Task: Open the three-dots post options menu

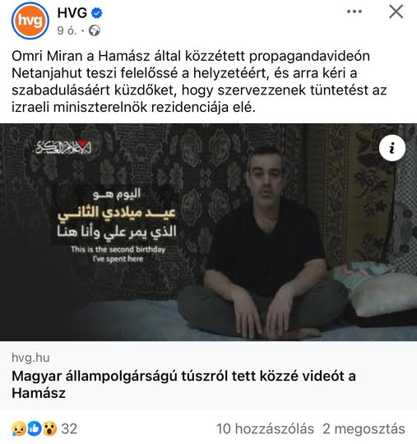Action: point(354,12)
